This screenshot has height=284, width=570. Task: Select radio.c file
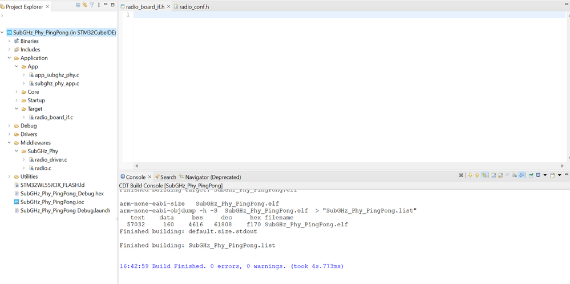pos(43,168)
